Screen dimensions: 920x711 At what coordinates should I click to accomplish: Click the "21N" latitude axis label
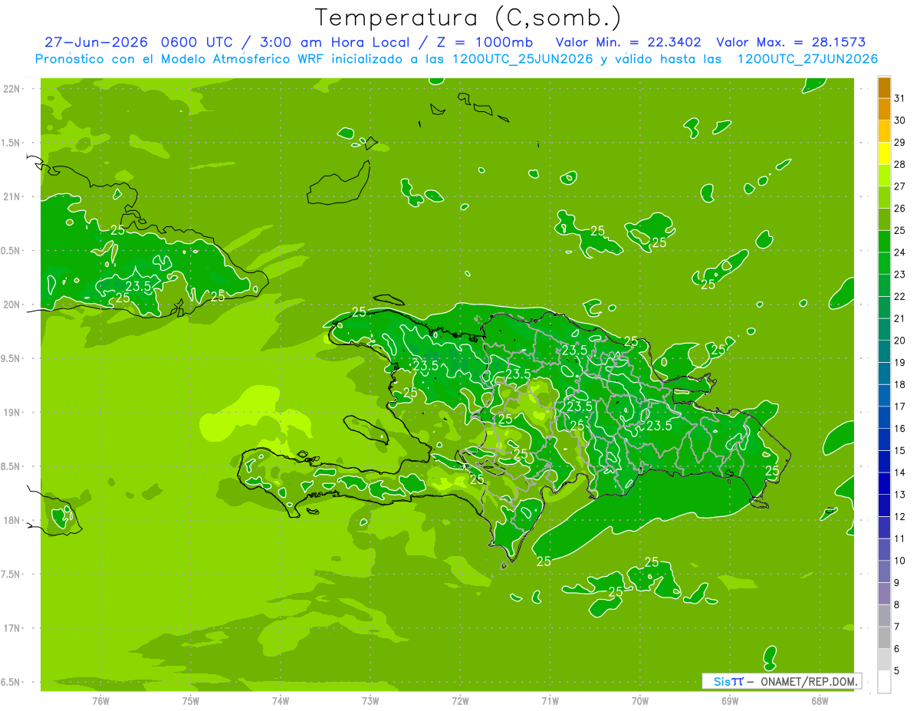[x=13, y=196]
